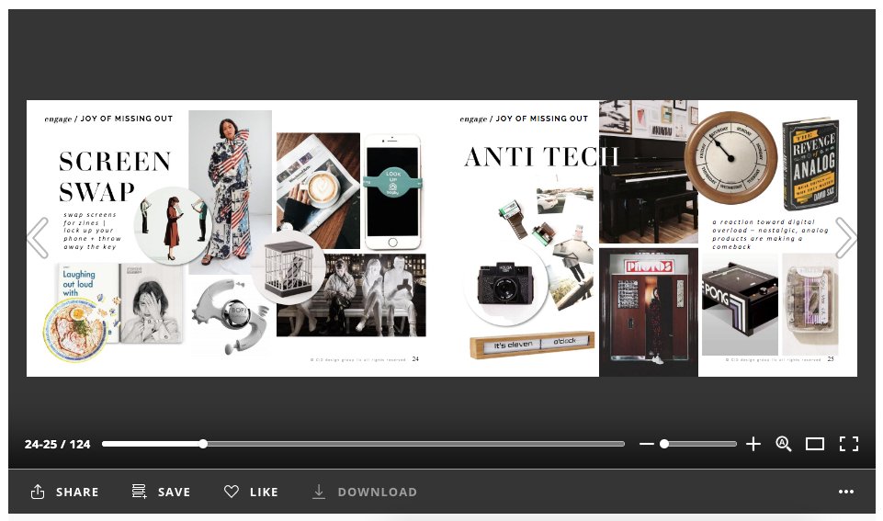883x521 pixels.
Task: Click the unfilled part of page scrubber
Action: pyautogui.click(x=413, y=444)
